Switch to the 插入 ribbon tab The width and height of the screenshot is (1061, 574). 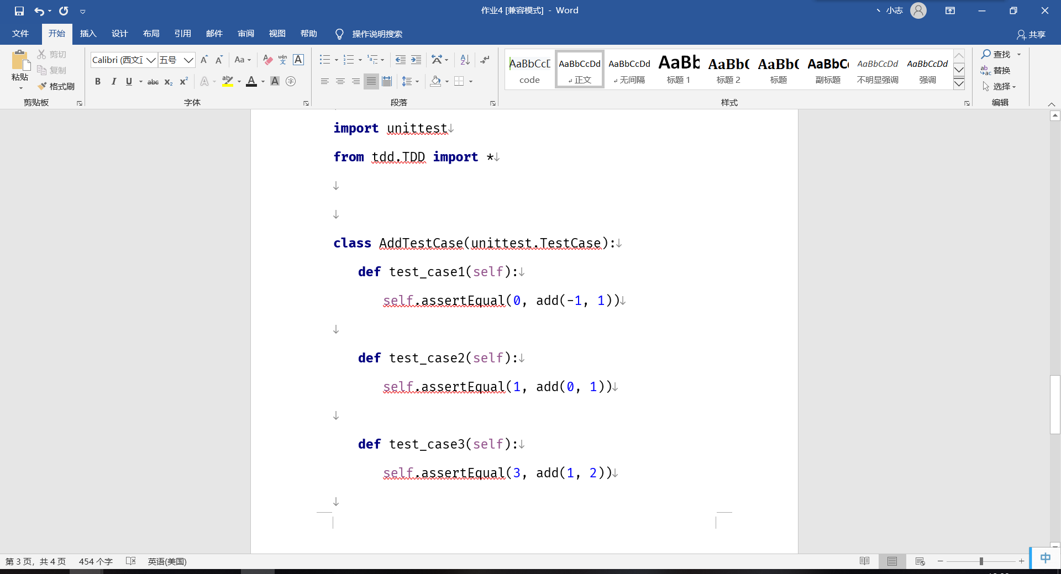coord(88,34)
